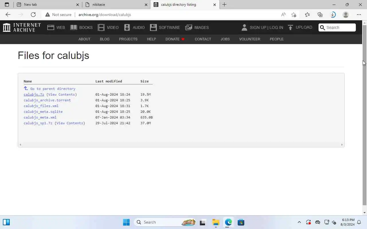Image resolution: width=367 pixels, height=229 pixels.
Task: Switch to the nikitasie tab
Action: [116, 5]
